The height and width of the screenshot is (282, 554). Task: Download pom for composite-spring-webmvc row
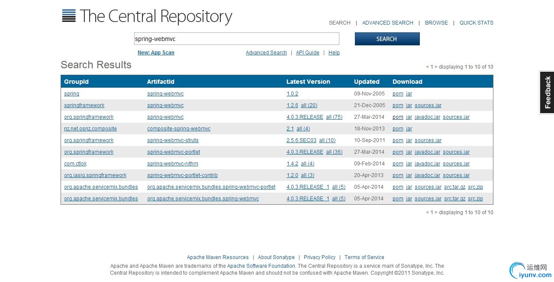[x=398, y=129]
